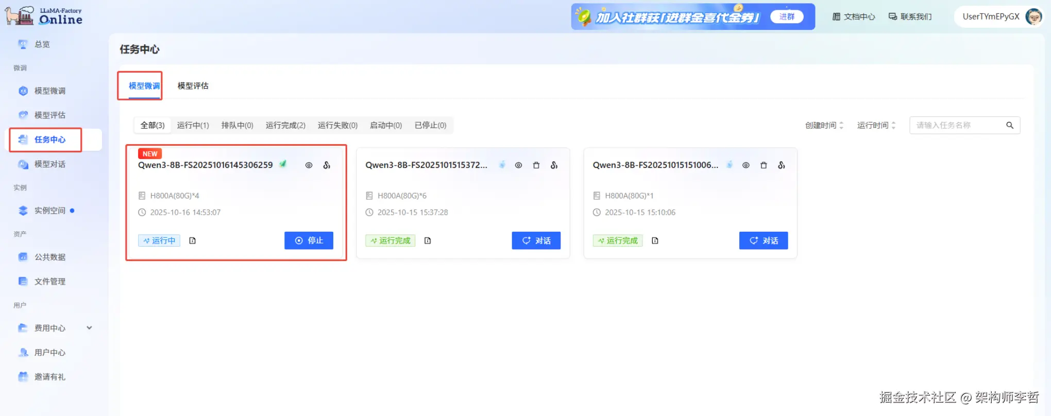Switch to the 模型评估 tab
1051x416 pixels.
click(x=193, y=86)
